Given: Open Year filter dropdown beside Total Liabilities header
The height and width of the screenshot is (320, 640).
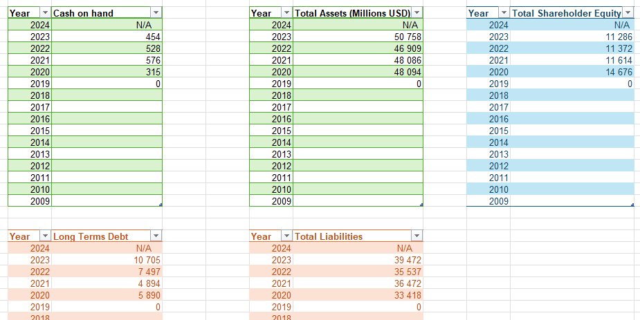Looking at the screenshot, I should 286,236.
